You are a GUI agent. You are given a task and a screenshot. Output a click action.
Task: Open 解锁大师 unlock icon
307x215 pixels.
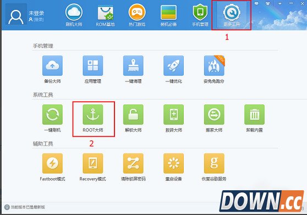coord(133,114)
